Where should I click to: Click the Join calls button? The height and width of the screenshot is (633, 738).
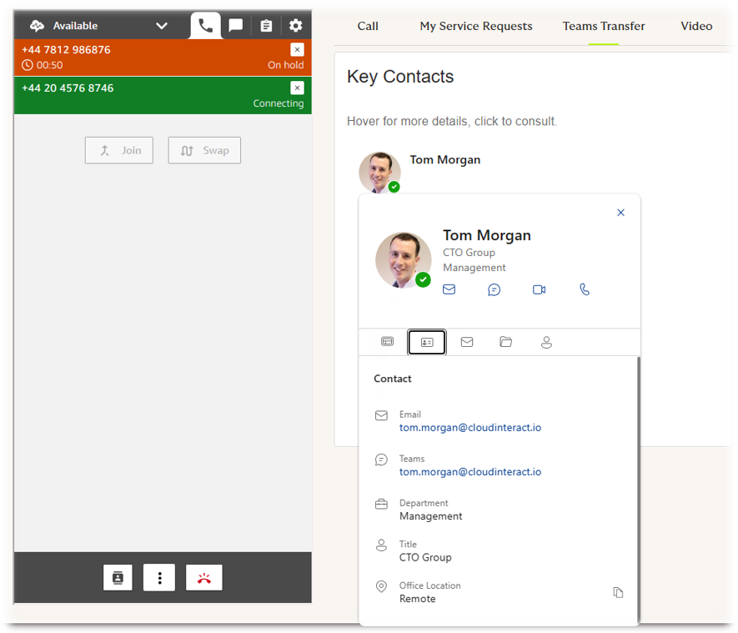coord(119,150)
